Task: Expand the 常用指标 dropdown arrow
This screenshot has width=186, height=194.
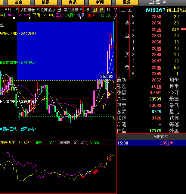Action: [x=81, y=10]
